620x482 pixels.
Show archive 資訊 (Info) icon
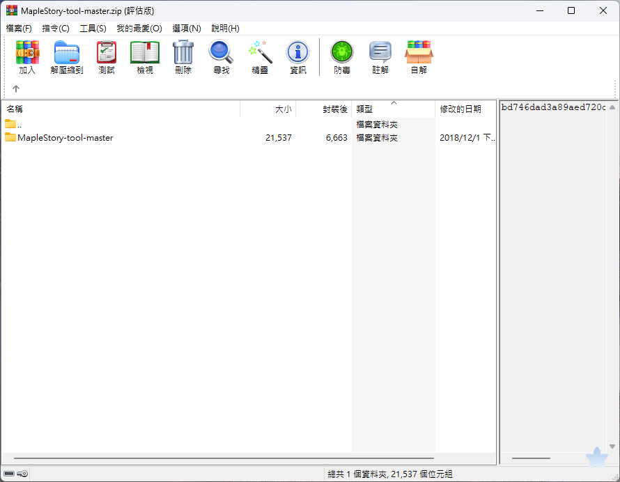[297, 56]
